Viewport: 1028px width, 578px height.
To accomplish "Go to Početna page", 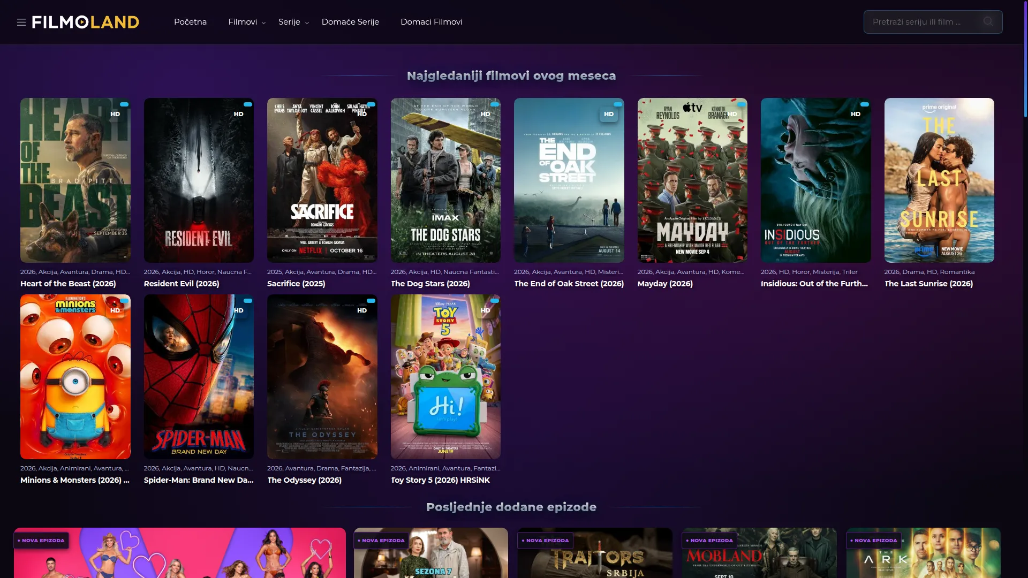I will pyautogui.click(x=190, y=22).
